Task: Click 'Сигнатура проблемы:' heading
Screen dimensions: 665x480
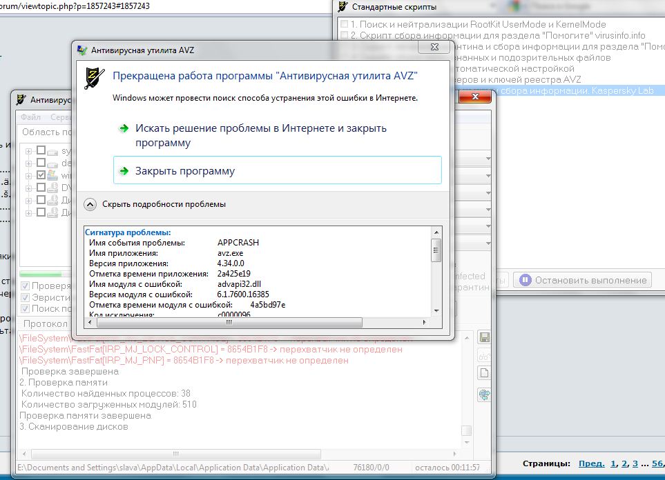Action: [x=128, y=232]
